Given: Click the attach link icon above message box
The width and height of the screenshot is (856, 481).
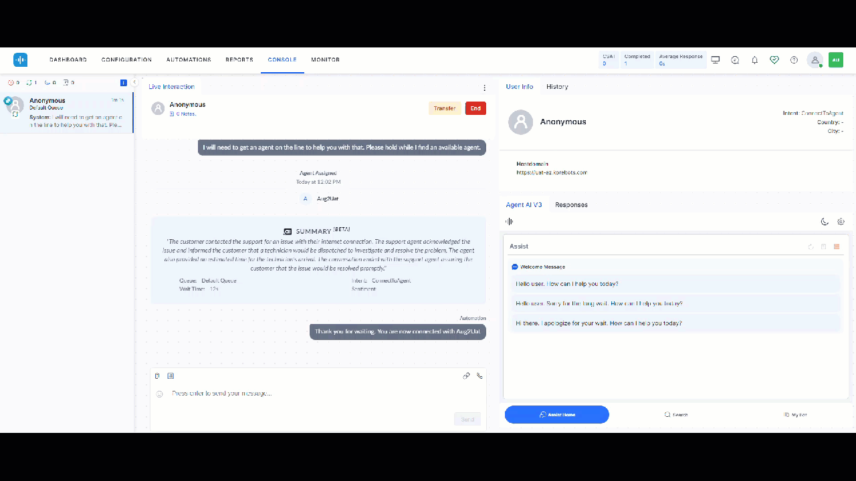Looking at the screenshot, I should click(467, 375).
